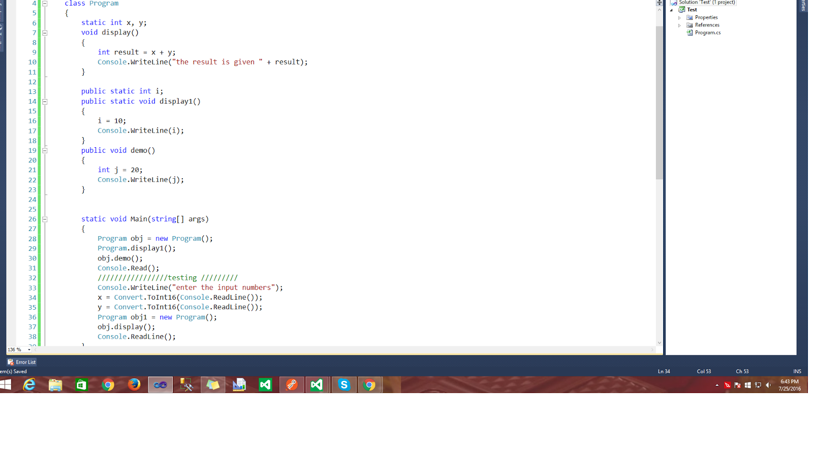
Task: Click the C# project icon beside Test
Action: tap(681, 9)
